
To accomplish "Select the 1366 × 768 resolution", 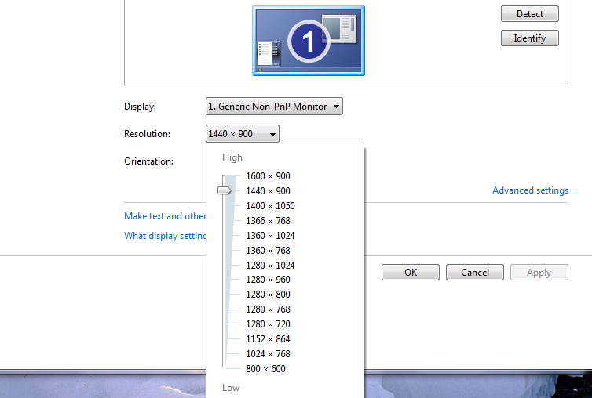I will (x=268, y=220).
